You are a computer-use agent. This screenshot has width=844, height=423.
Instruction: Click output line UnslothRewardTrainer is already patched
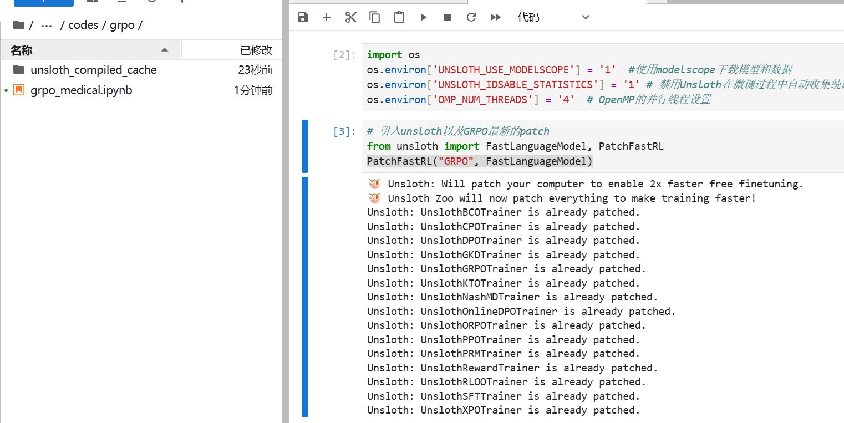pyautogui.click(x=512, y=368)
